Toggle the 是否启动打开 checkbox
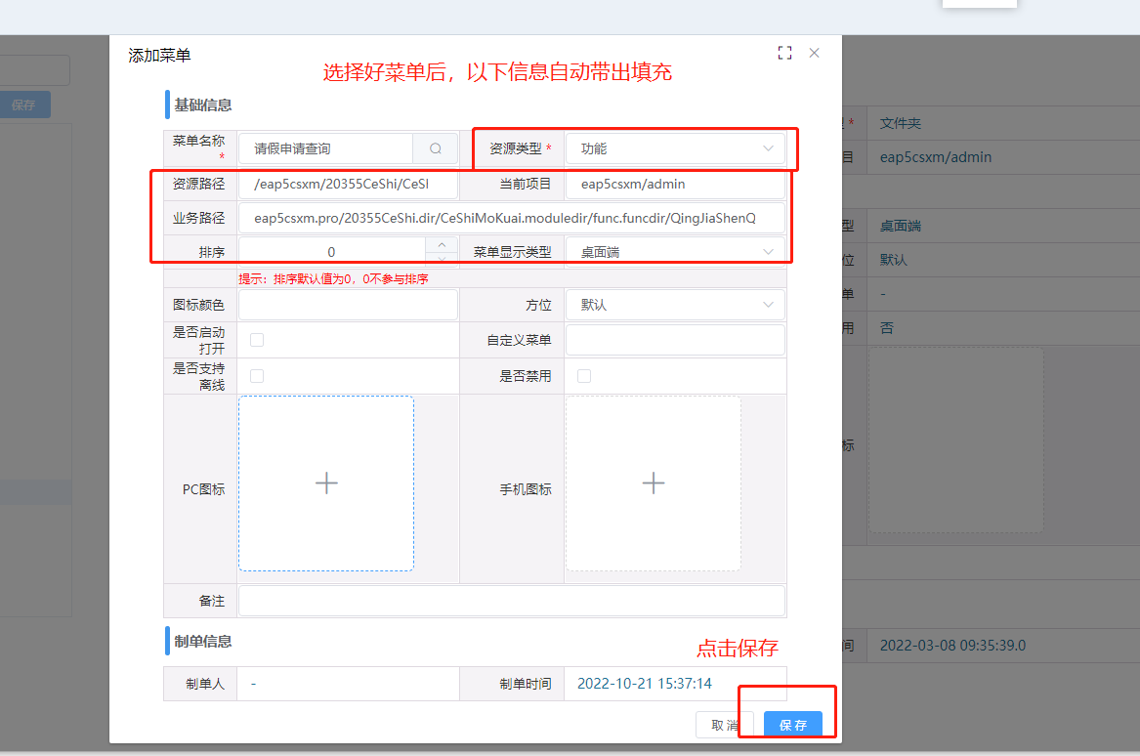Screen dimensions: 1140x756 point(257,340)
